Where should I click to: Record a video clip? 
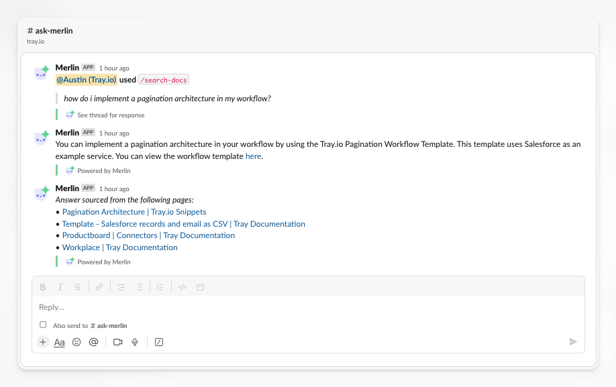click(x=118, y=342)
